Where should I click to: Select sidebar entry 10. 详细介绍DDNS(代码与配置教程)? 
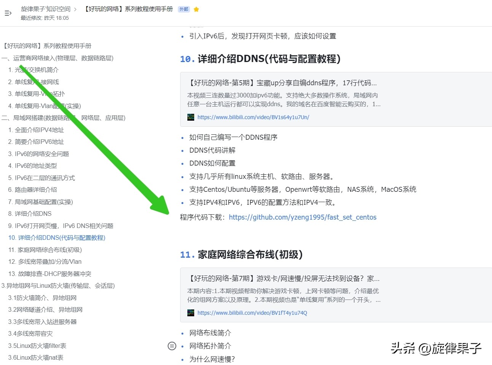[57, 237]
